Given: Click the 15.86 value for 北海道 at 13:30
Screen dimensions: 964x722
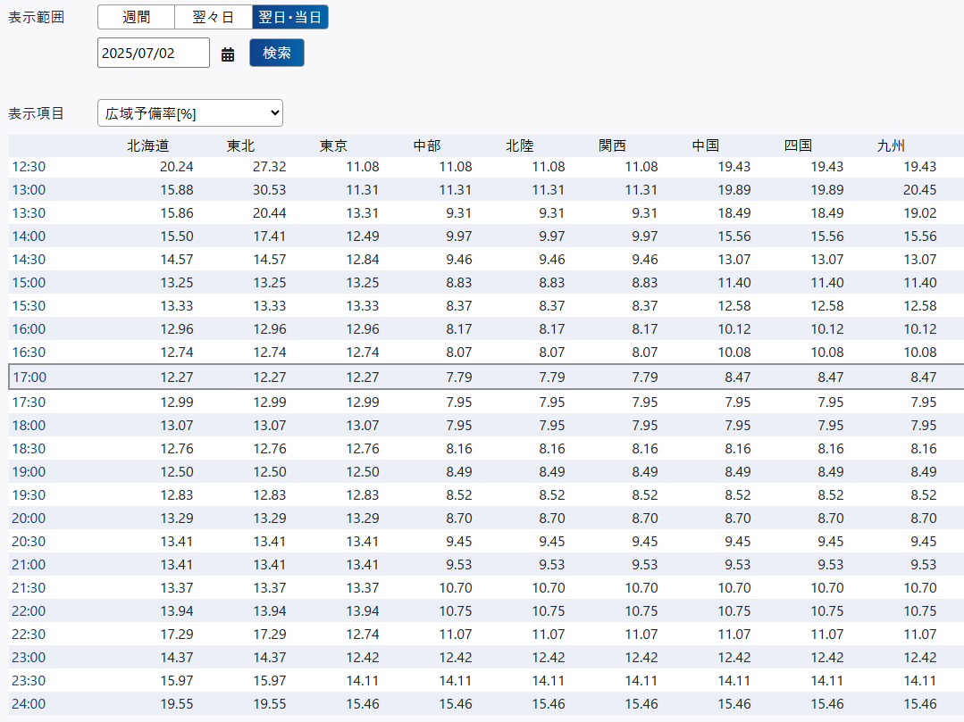Looking at the screenshot, I should (176, 213).
